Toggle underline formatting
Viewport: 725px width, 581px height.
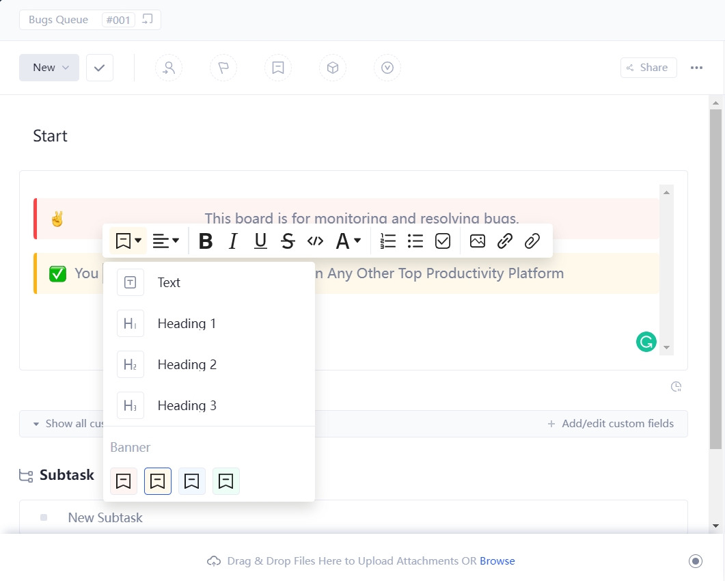click(x=260, y=241)
